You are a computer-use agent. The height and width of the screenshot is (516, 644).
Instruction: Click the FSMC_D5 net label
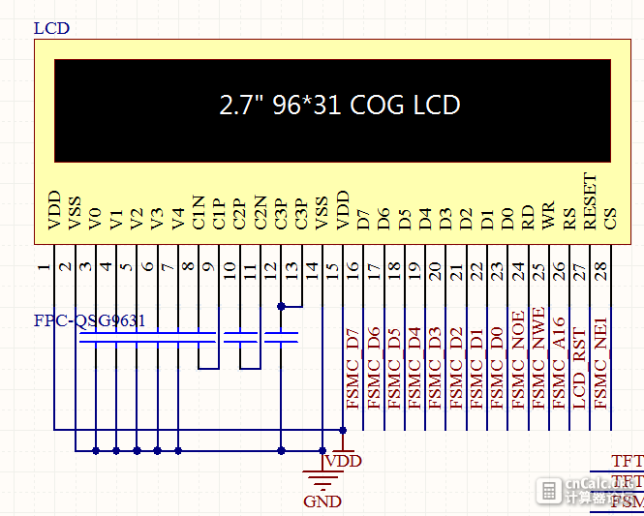coord(394,369)
